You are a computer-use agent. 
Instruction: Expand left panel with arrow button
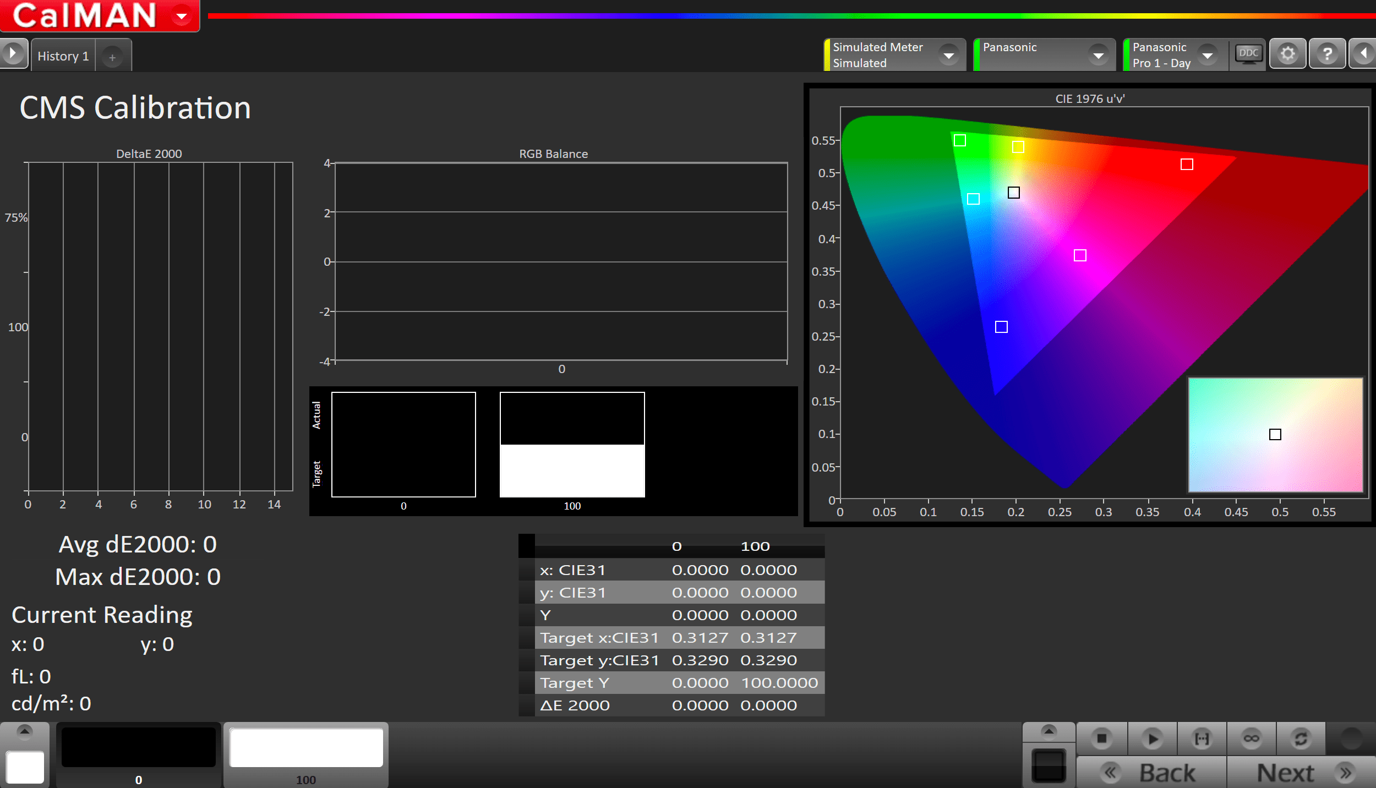click(13, 54)
